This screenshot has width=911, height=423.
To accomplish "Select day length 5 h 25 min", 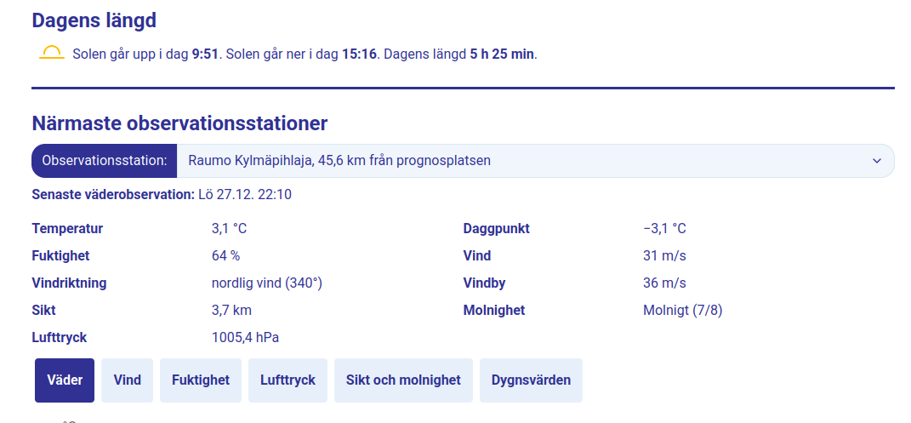I will pos(501,54).
